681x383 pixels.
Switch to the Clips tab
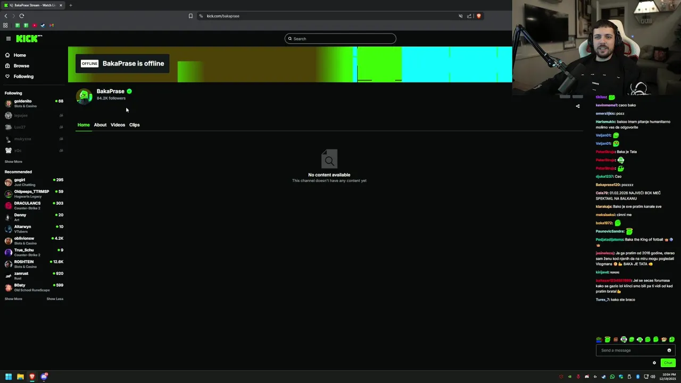134,125
